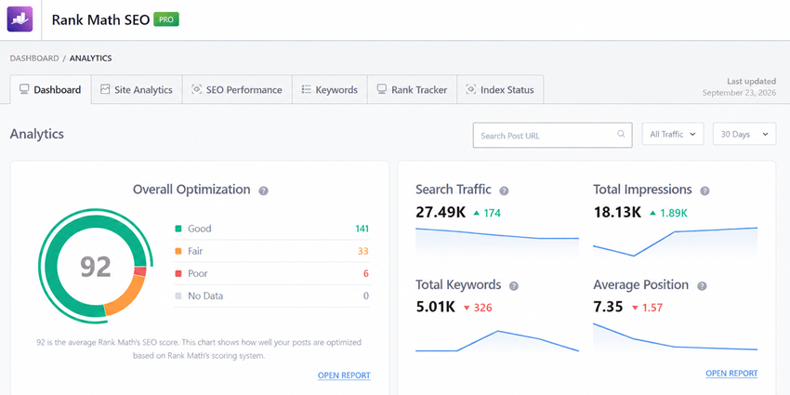Click the Analytics section heading
790x395 pixels.
pos(37,134)
